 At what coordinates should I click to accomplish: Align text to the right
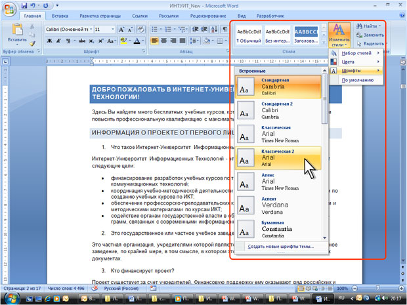[173, 41]
